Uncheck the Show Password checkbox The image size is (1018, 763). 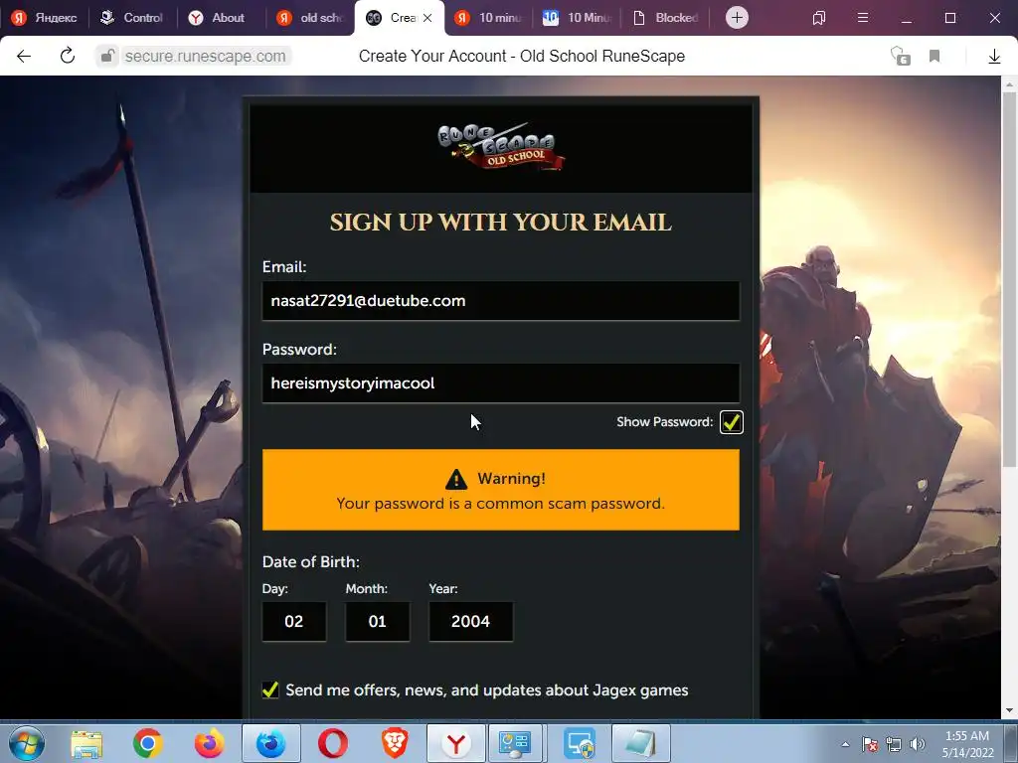pos(731,421)
